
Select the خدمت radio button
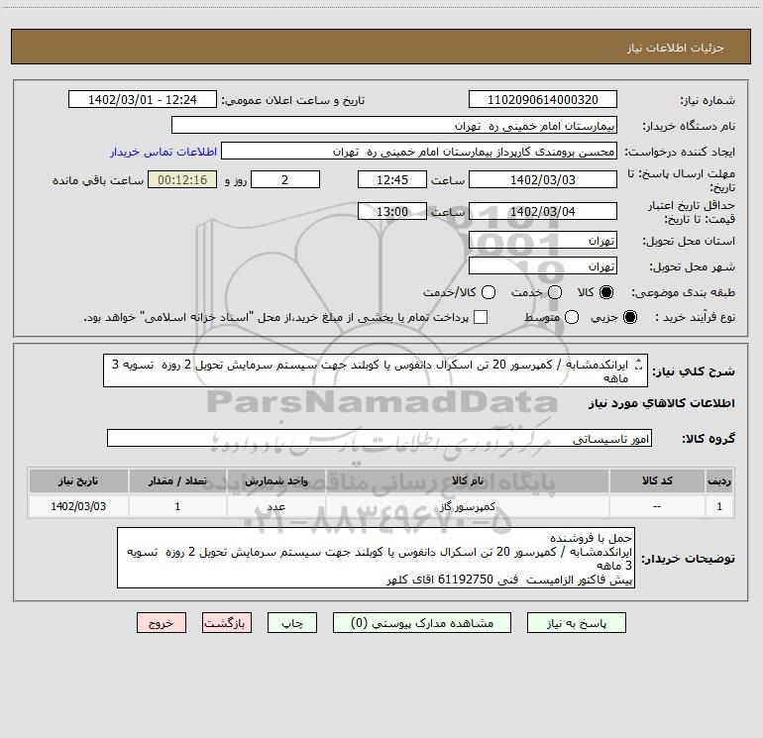click(555, 292)
